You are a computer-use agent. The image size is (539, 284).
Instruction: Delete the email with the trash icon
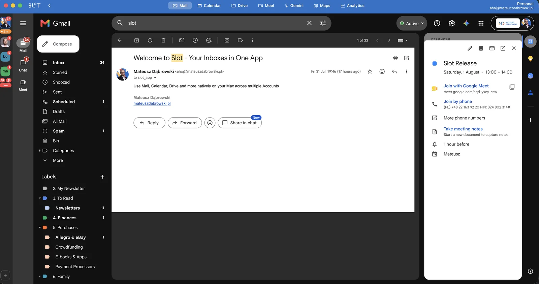tap(163, 40)
